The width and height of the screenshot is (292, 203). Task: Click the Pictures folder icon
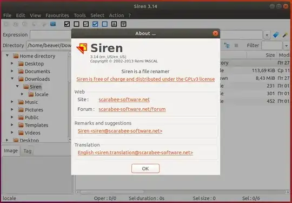click(21, 109)
